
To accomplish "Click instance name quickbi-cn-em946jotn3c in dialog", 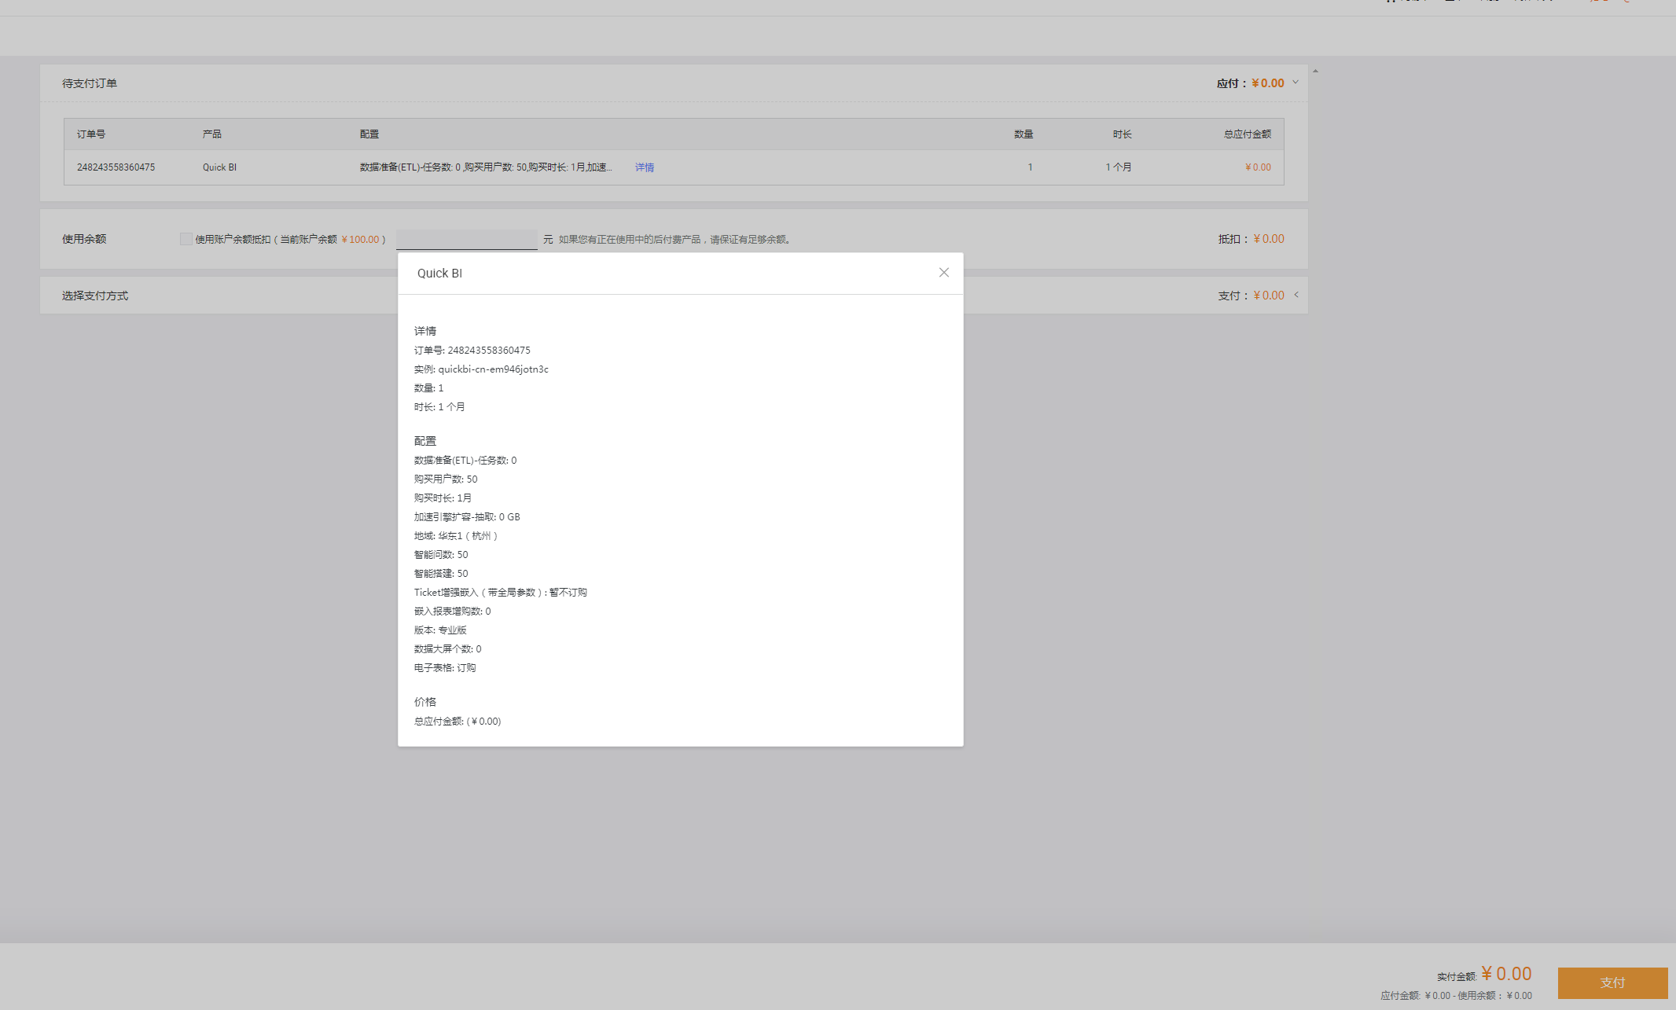I will coord(493,369).
